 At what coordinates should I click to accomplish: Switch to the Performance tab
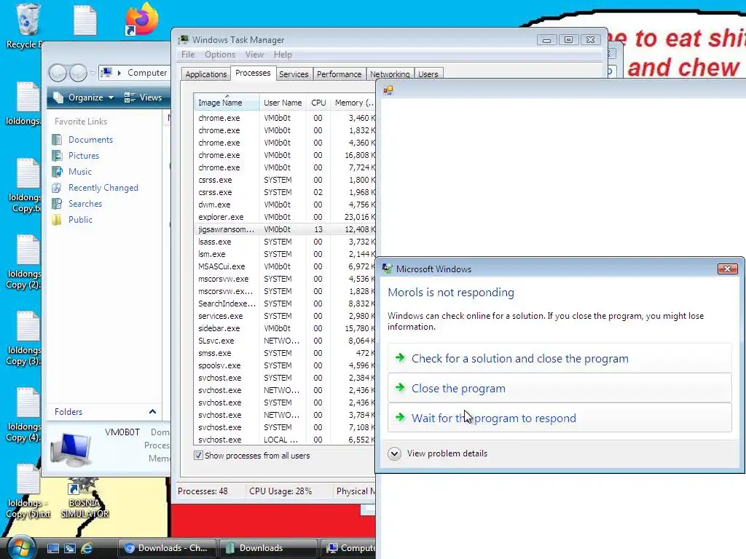(x=339, y=74)
